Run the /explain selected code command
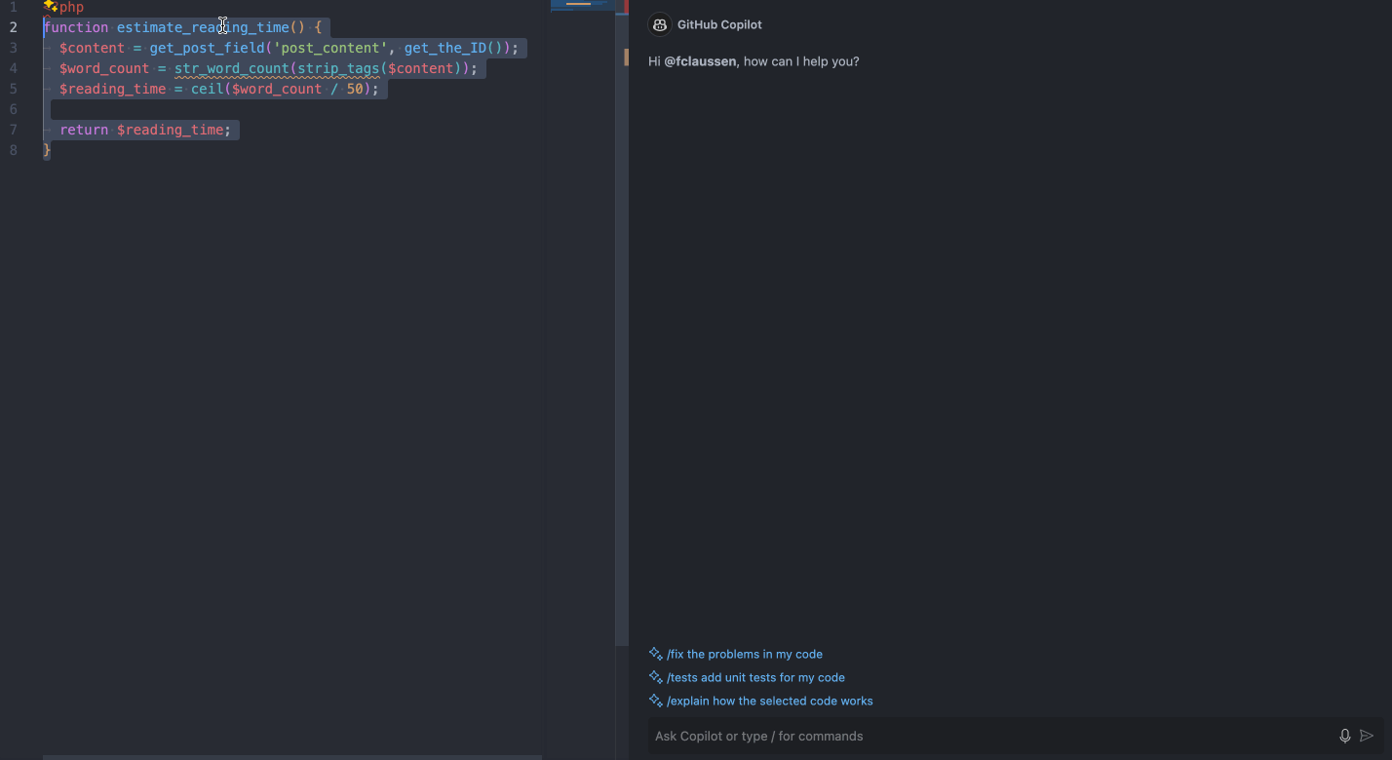This screenshot has width=1392, height=760. (769, 701)
